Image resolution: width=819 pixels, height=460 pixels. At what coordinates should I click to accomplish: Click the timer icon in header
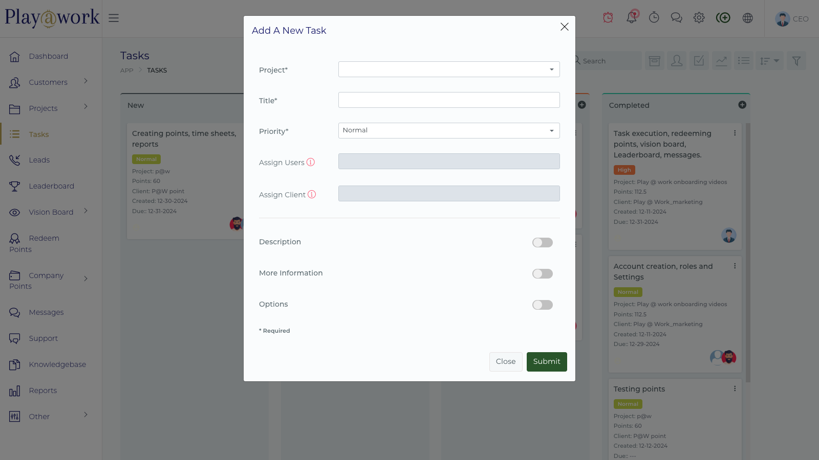pyautogui.click(x=654, y=18)
